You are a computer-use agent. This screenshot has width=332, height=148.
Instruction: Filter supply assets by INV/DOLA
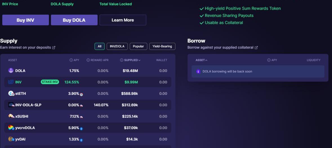[117, 46]
